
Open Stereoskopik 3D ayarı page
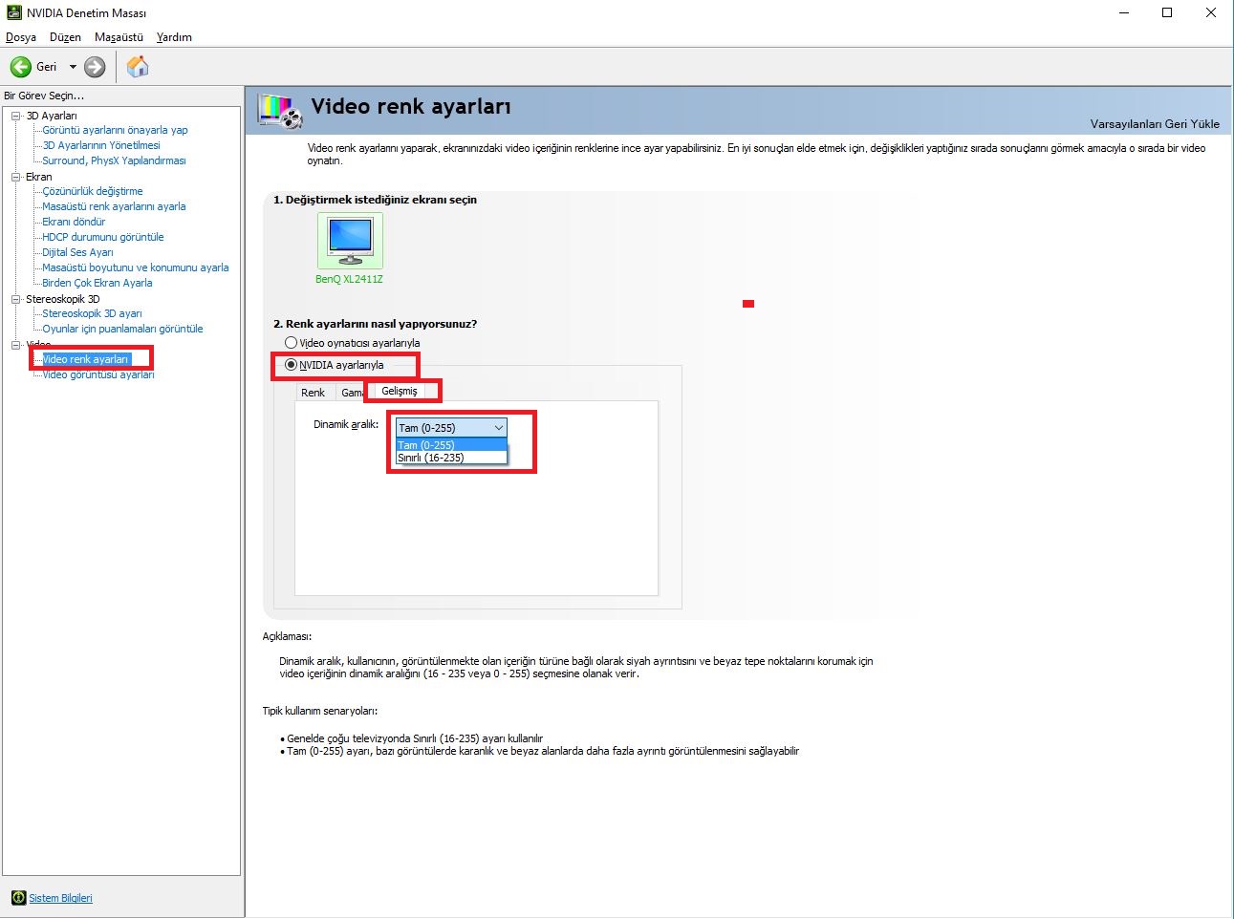click(x=92, y=313)
